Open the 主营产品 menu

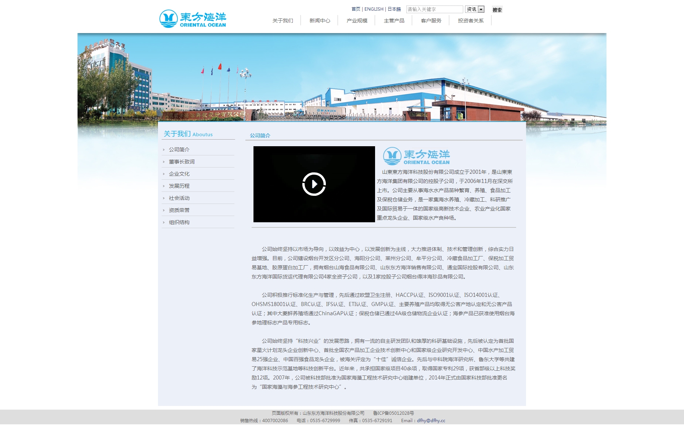click(x=394, y=21)
